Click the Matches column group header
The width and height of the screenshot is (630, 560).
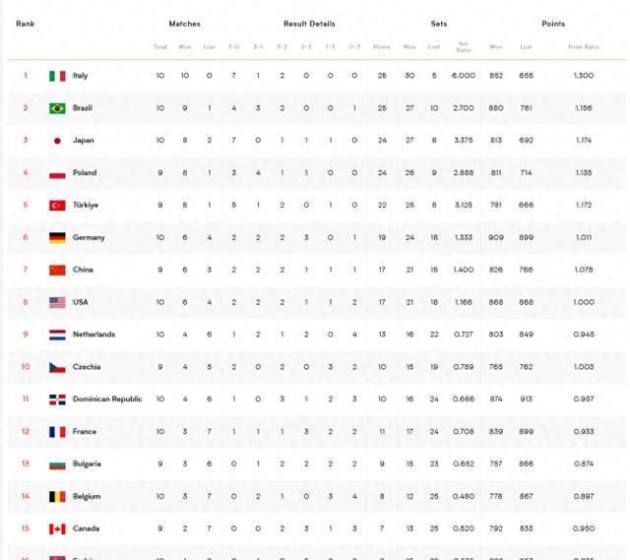tap(184, 24)
